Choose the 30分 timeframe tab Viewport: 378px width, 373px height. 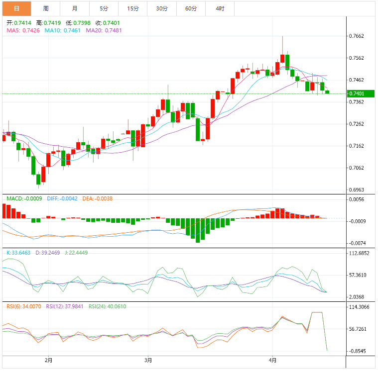click(162, 8)
